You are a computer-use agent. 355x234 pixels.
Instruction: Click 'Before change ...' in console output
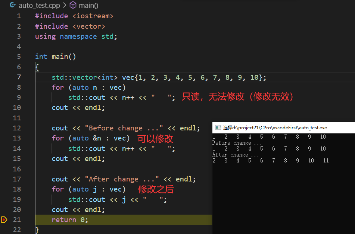[237, 143]
